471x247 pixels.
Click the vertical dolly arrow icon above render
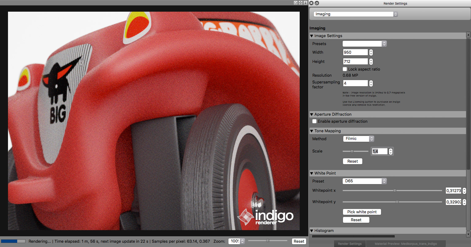pyautogui.click(x=305, y=3)
